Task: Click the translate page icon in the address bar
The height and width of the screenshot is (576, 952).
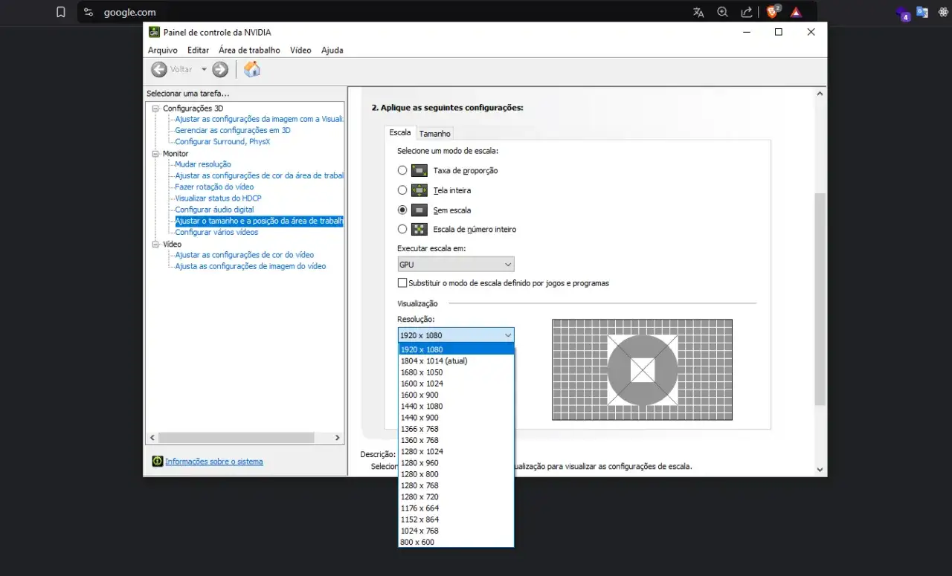Action: (698, 12)
